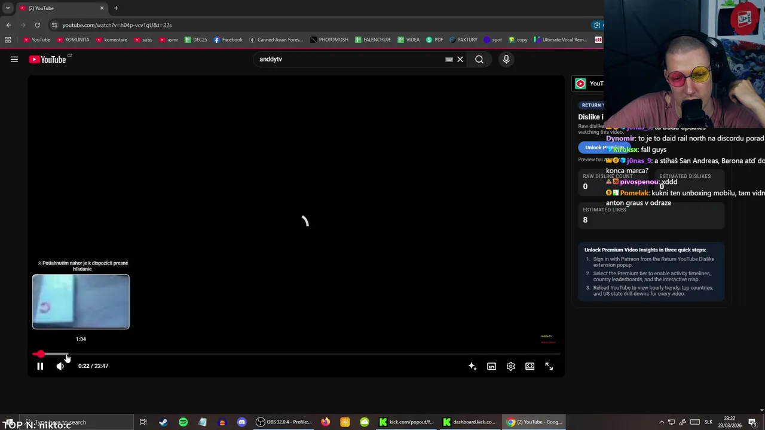Pause the video playback

click(x=40, y=366)
